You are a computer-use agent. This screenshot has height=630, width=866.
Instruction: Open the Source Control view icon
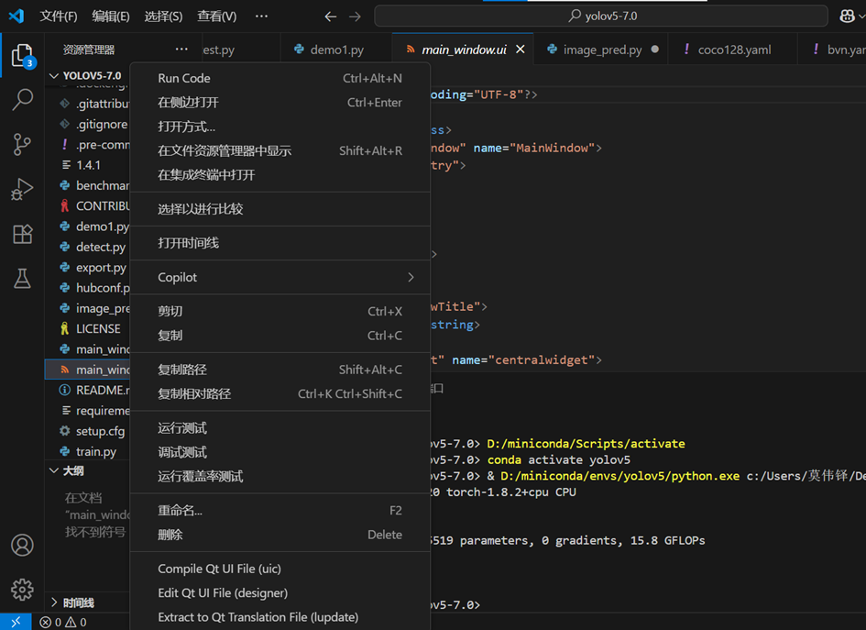23,144
